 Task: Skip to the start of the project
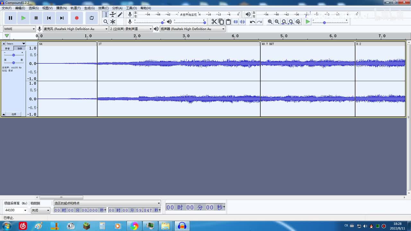tap(49, 18)
